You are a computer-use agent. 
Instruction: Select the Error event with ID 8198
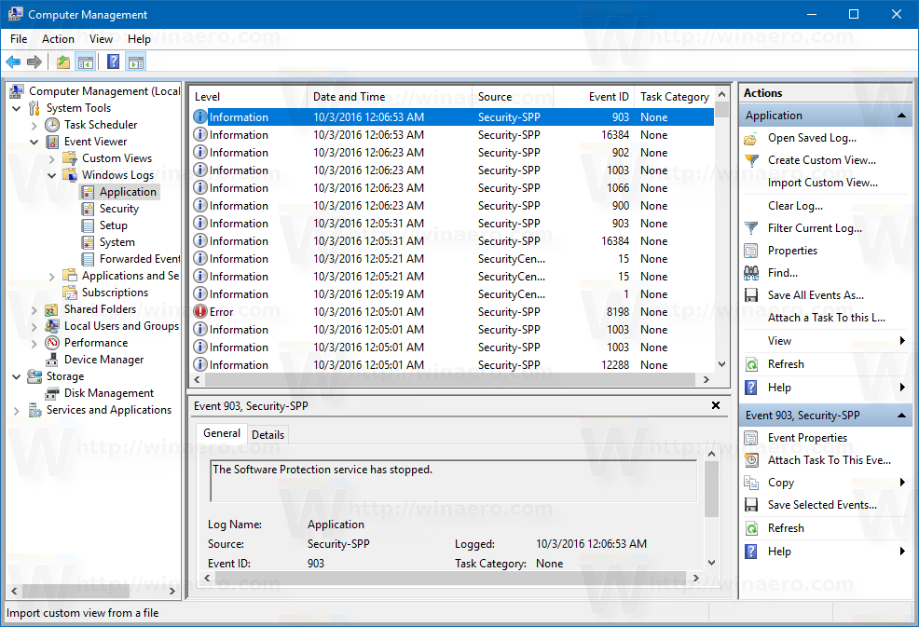coord(280,311)
